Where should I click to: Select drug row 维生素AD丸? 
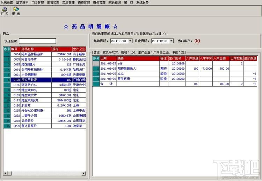pos(44,90)
